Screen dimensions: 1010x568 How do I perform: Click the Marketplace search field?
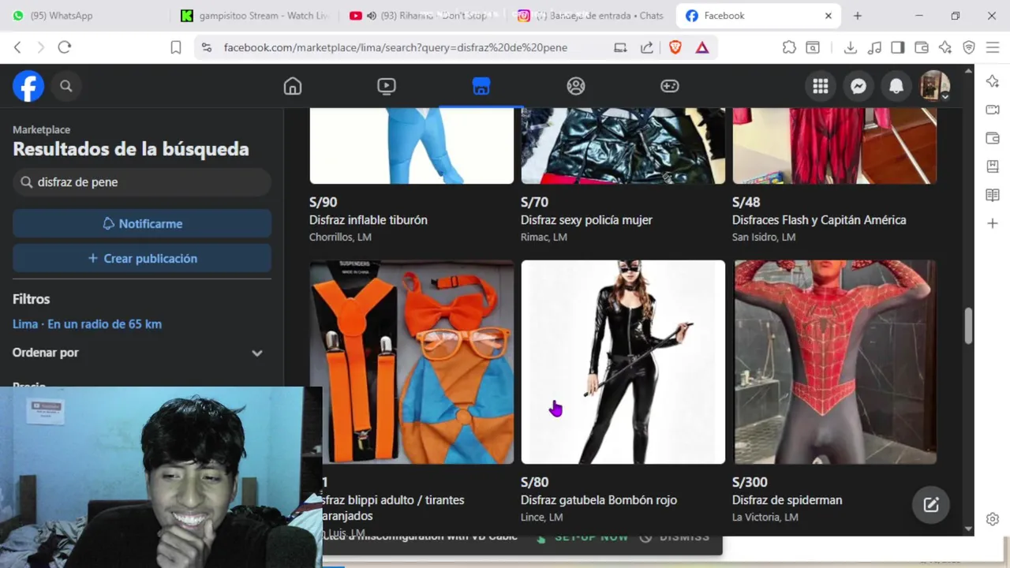(x=142, y=182)
